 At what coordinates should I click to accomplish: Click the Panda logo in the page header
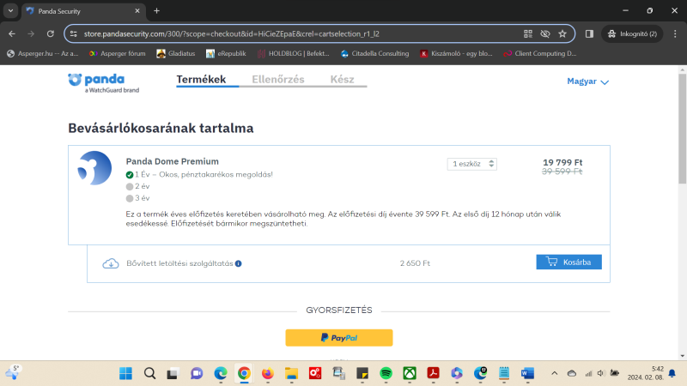[103, 82]
